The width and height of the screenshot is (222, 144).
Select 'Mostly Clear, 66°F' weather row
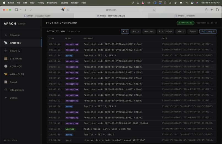pos(132,129)
